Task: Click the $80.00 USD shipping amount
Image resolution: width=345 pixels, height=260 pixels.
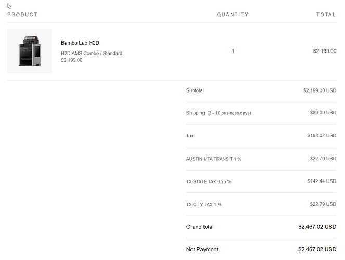Action: click(x=323, y=112)
